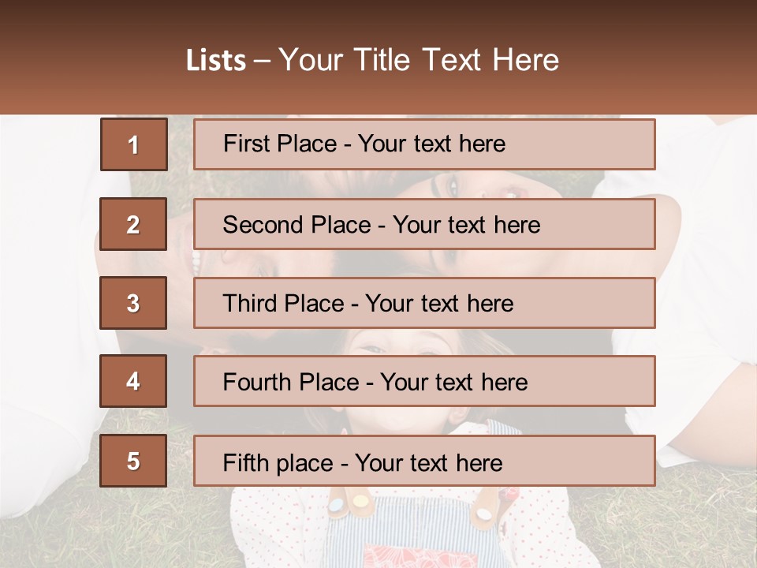
Task: Select the number 4 square
Action: (133, 382)
